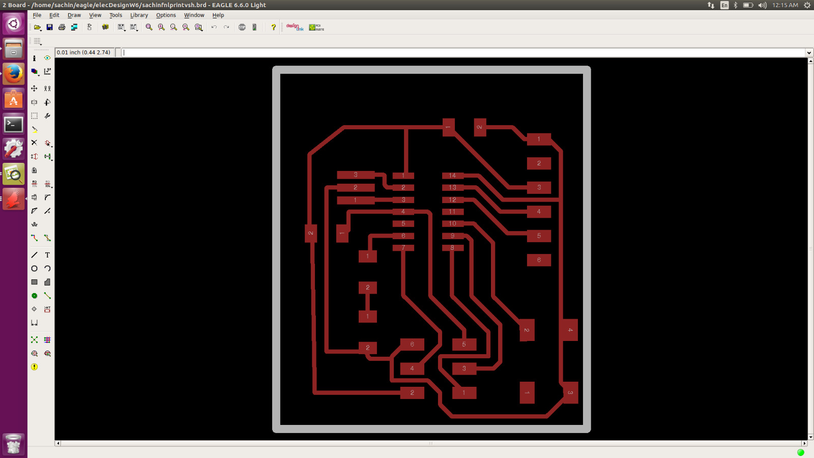The height and width of the screenshot is (458, 814).
Task: Switch to schematic editor icon
Action: point(90,27)
